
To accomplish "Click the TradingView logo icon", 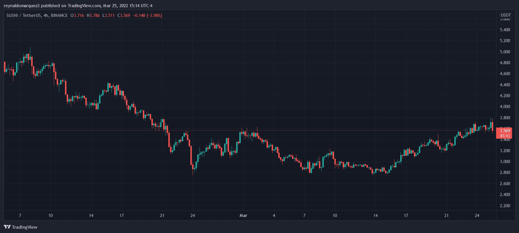I will (x=7, y=227).
